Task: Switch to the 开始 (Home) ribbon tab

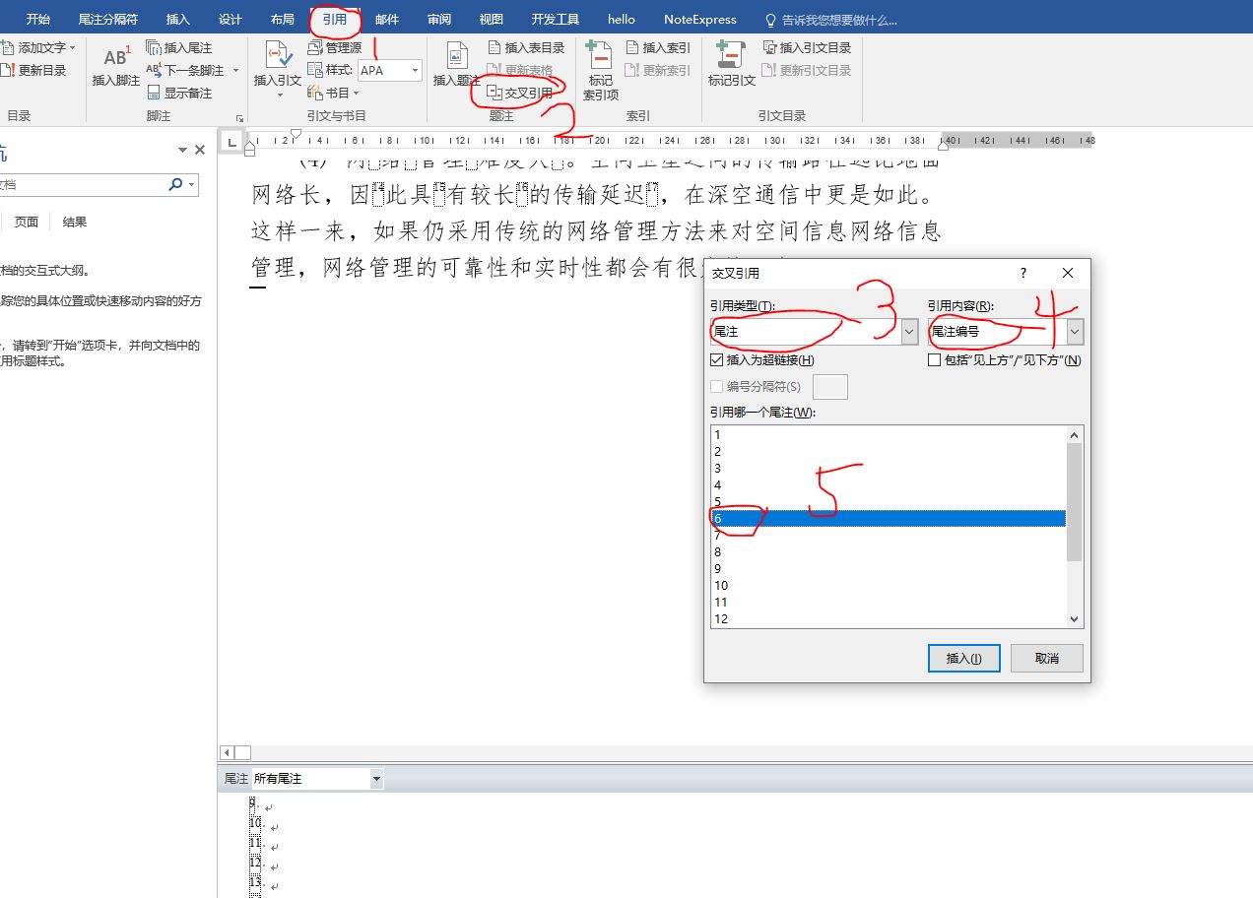Action: pos(38,19)
